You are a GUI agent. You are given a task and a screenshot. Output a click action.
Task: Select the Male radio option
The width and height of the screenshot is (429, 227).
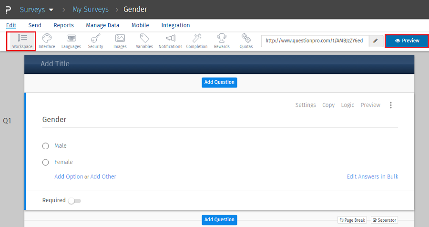(x=46, y=146)
